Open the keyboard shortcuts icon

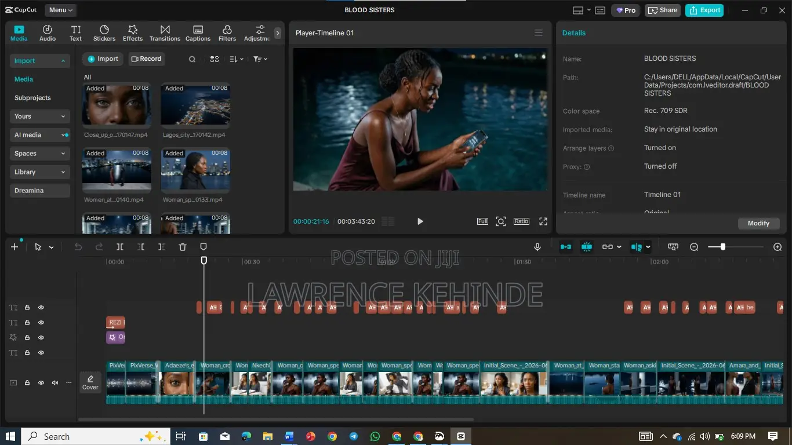[x=600, y=10]
